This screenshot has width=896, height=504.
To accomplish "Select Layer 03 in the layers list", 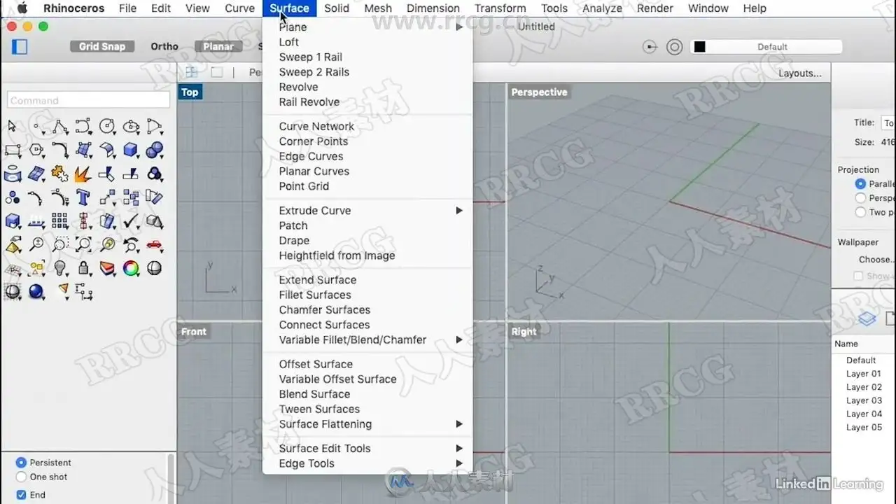I will (864, 400).
